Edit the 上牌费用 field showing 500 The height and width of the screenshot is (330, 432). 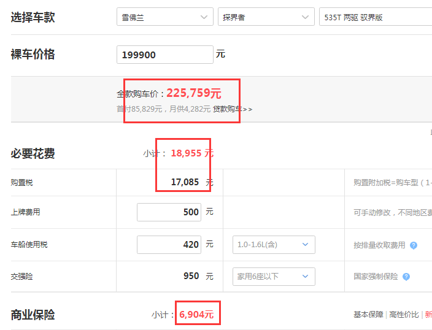[169, 212]
